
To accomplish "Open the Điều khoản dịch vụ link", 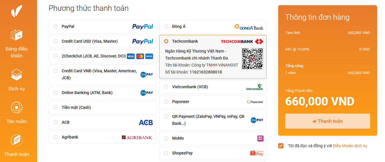I will coord(350,146).
